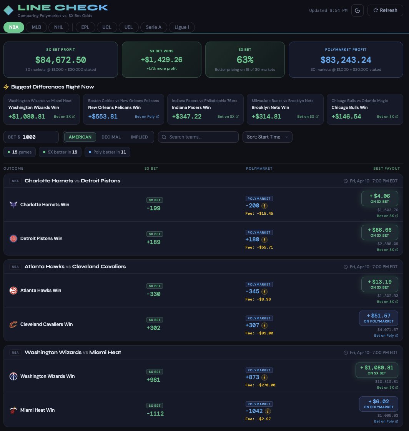Switch to the MLB tab
This screenshot has width=409, height=431.
click(x=36, y=27)
